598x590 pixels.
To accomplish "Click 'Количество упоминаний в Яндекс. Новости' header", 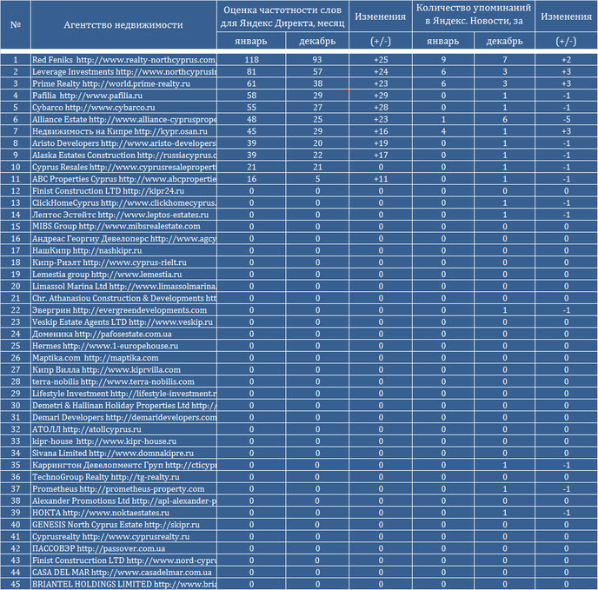I will click(474, 17).
